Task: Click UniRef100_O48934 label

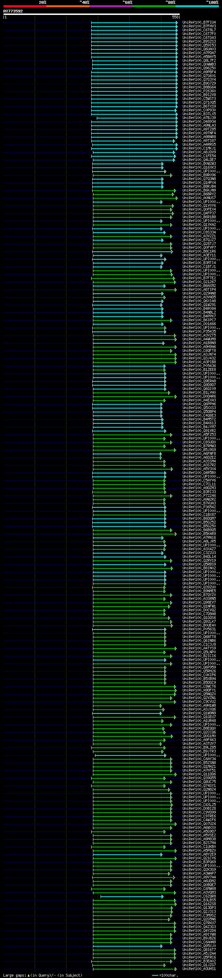Action: [199, 122]
